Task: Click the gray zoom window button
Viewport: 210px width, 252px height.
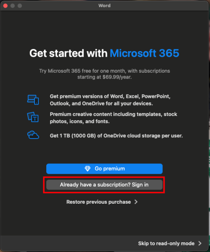Action: pos(20,6)
